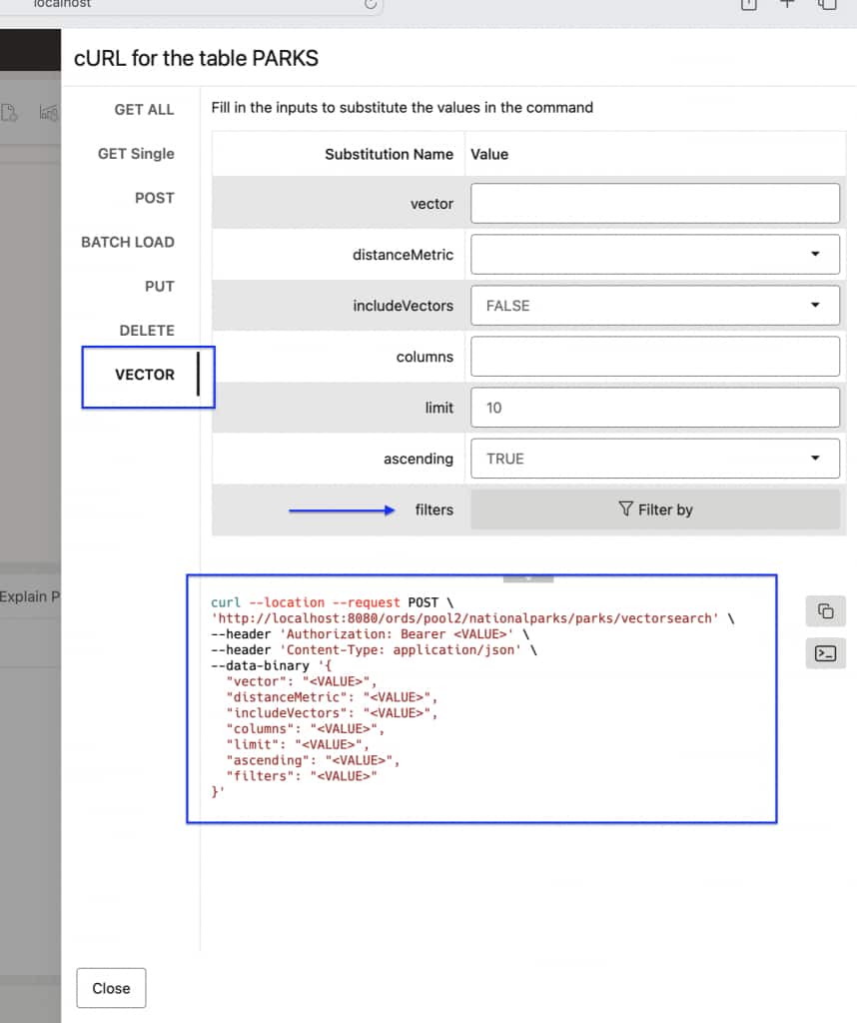Switch to the GET ALL method tab
This screenshot has width=857, height=1023.
pyautogui.click(x=144, y=109)
